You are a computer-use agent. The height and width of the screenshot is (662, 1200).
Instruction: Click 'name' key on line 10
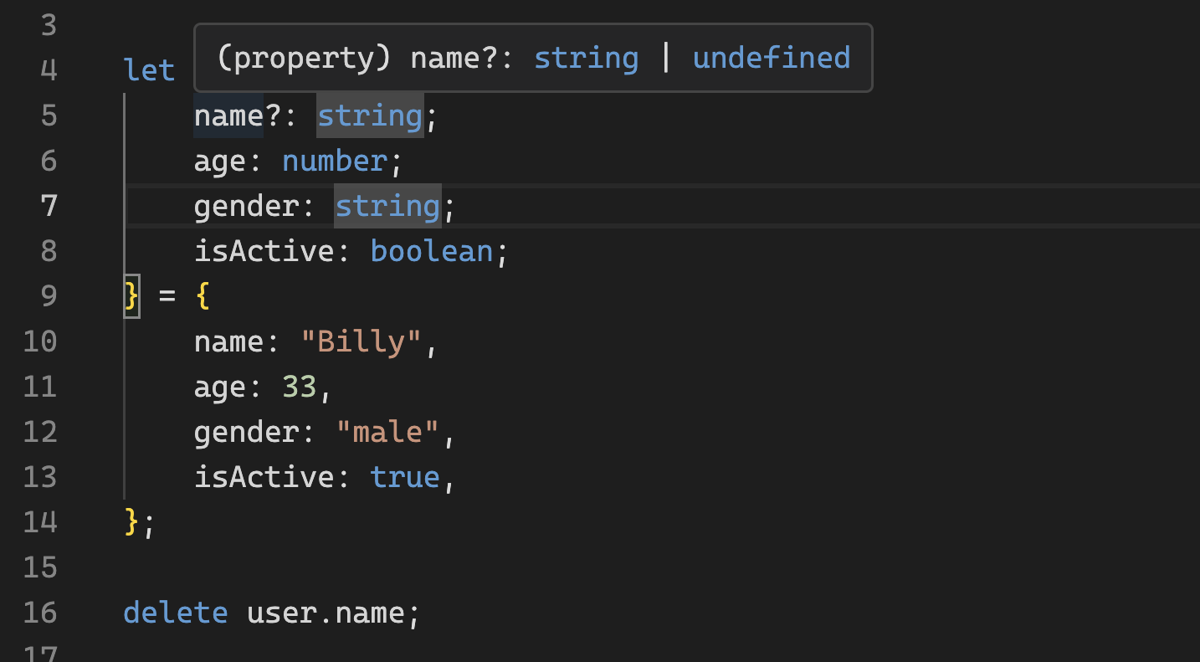(228, 341)
